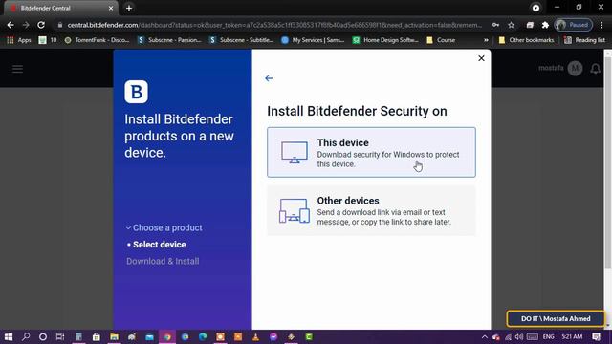612x344 pixels.
Task: Open Windows taskbar search
Action: coord(26,336)
